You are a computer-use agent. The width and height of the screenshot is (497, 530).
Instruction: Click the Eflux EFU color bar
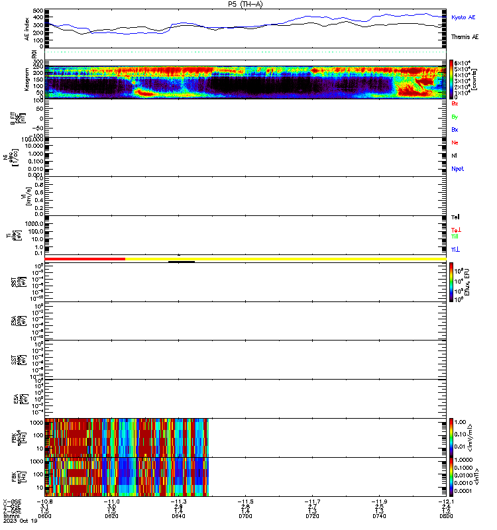click(x=451, y=282)
